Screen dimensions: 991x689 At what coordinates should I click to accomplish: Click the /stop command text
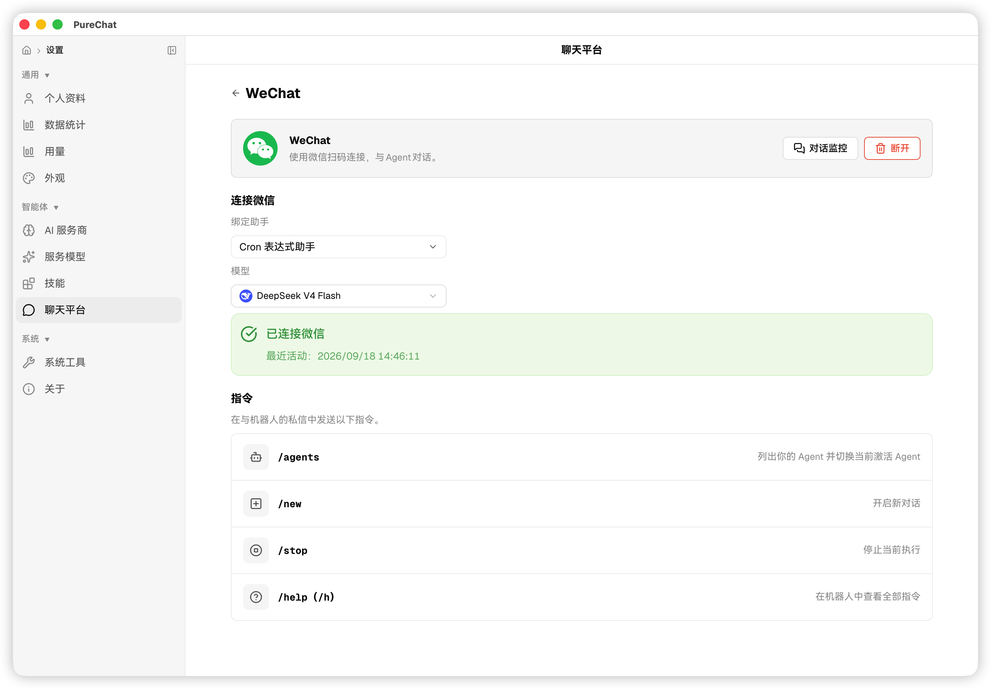coord(293,550)
